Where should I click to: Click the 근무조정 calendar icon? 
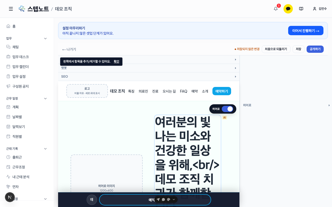(x=8, y=167)
